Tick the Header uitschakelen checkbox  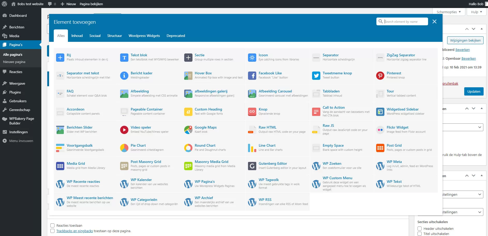420,229
